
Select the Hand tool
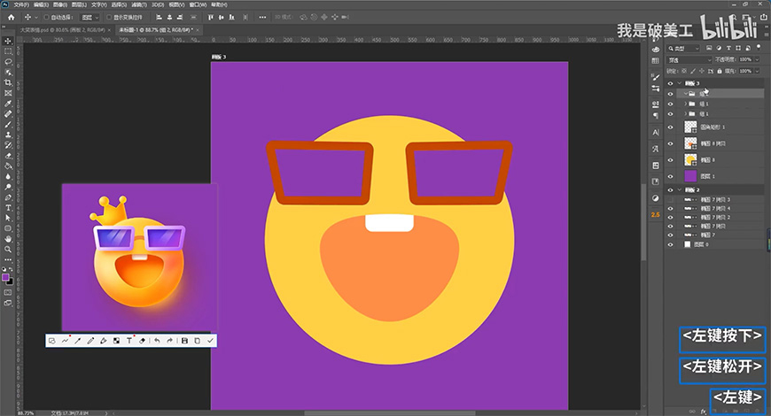point(8,238)
